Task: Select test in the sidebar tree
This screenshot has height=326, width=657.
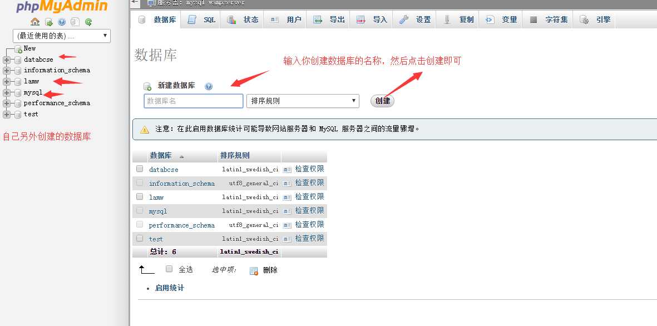Action: tap(31, 114)
